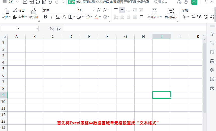
Task: Decrease font size with A- icon
Action: 105,10
